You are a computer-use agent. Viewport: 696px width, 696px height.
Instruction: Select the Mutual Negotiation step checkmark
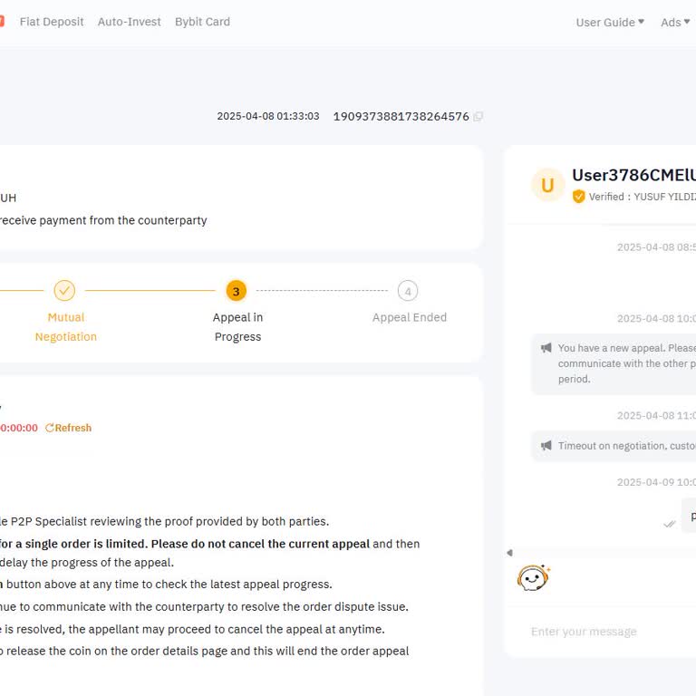(x=64, y=291)
